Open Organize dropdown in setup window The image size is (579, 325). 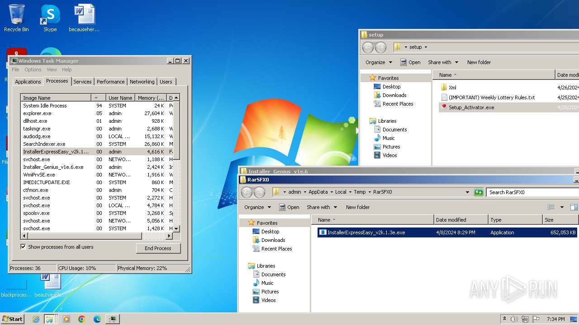click(379, 62)
